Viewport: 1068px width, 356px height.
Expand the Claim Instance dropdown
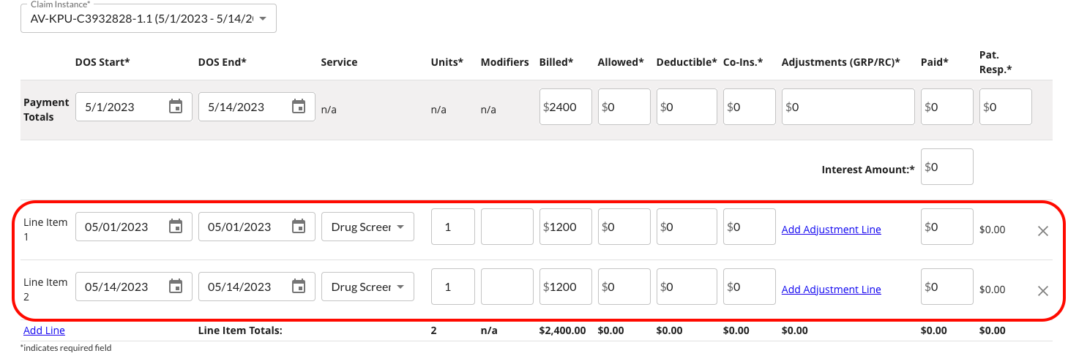pyautogui.click(x=263, y=18)
